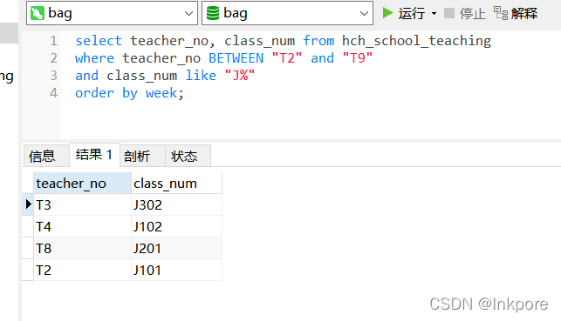Select the J201 cell

pos(176,248)
